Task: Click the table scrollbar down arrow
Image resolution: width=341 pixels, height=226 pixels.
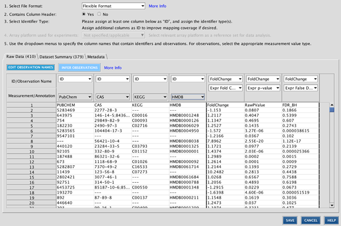Action: [332, 205]
